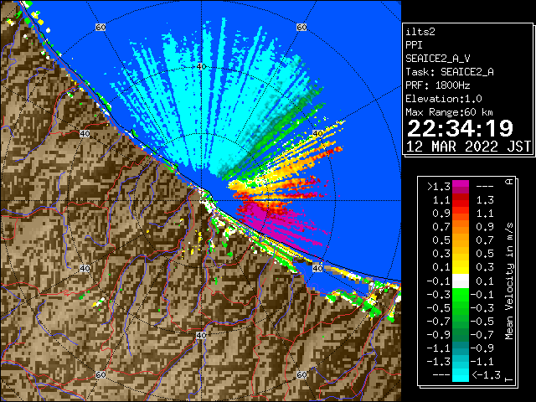The height and width of the screenshot is (402, 536).
Task: Click the letter 'T' at legend bottom corner
Action: pyautogui.click(x=509, y=379)
